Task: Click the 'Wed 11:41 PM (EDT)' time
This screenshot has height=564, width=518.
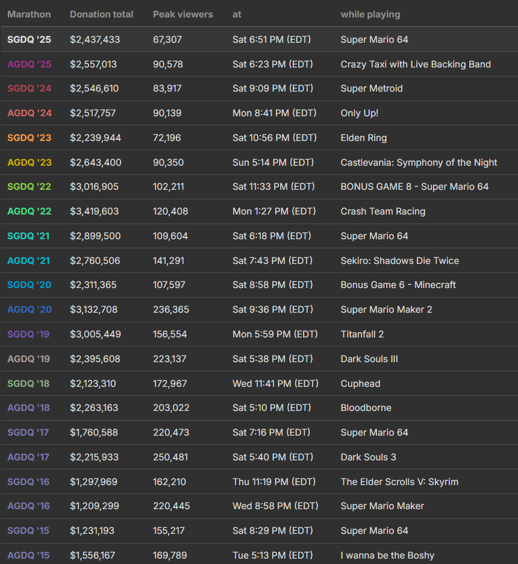Action: [x=275, y=383]
